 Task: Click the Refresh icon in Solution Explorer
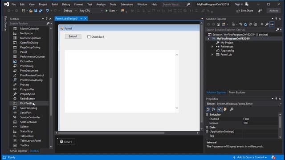point(245,24)
